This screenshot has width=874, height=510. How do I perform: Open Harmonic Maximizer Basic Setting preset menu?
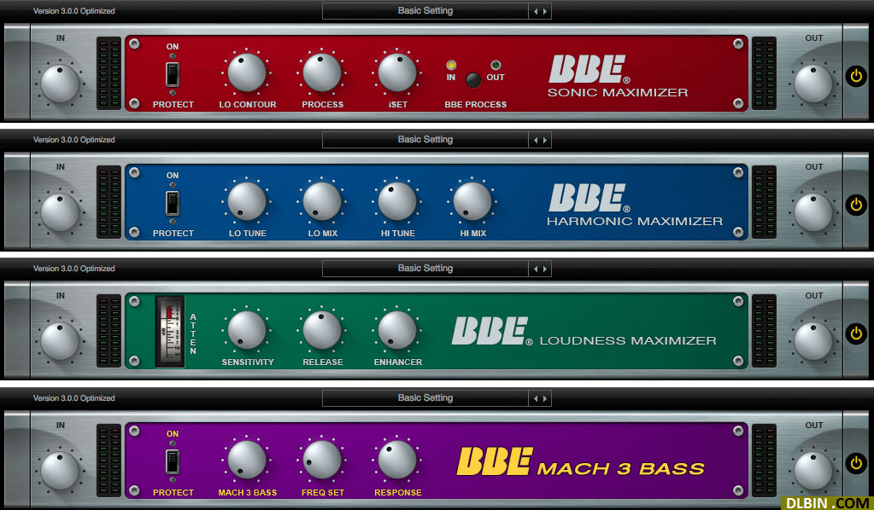(x=425, y=140)
